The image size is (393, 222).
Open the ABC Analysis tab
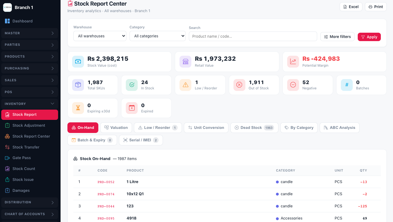point(340,128)
